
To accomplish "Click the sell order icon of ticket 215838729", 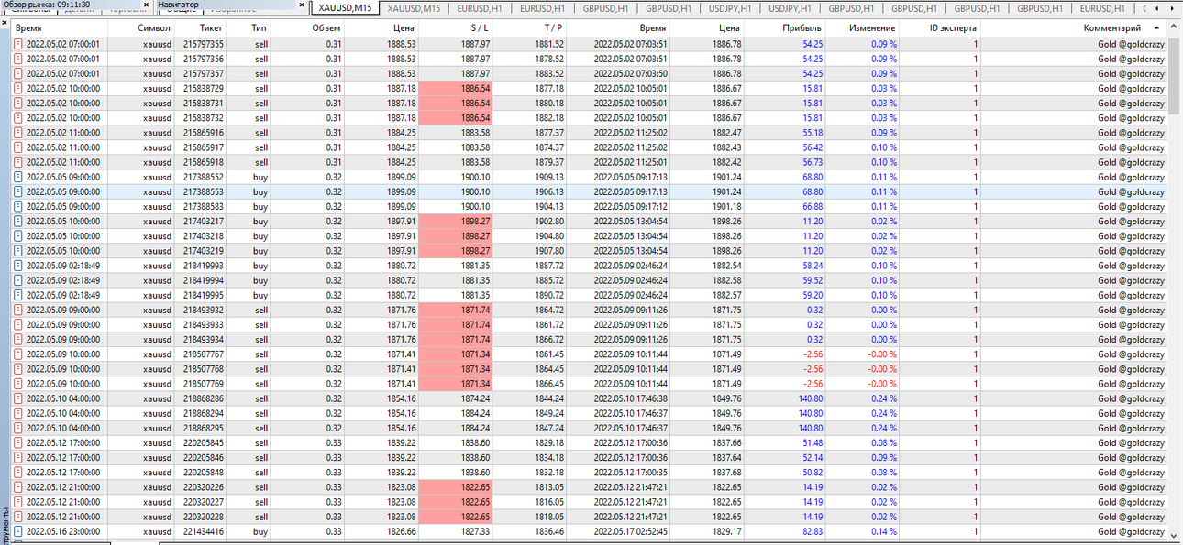I will tap(18, 89).
